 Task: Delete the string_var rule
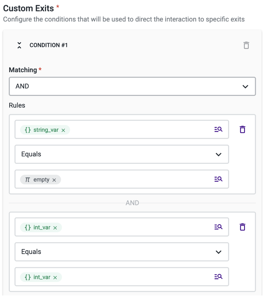(242, 130)
